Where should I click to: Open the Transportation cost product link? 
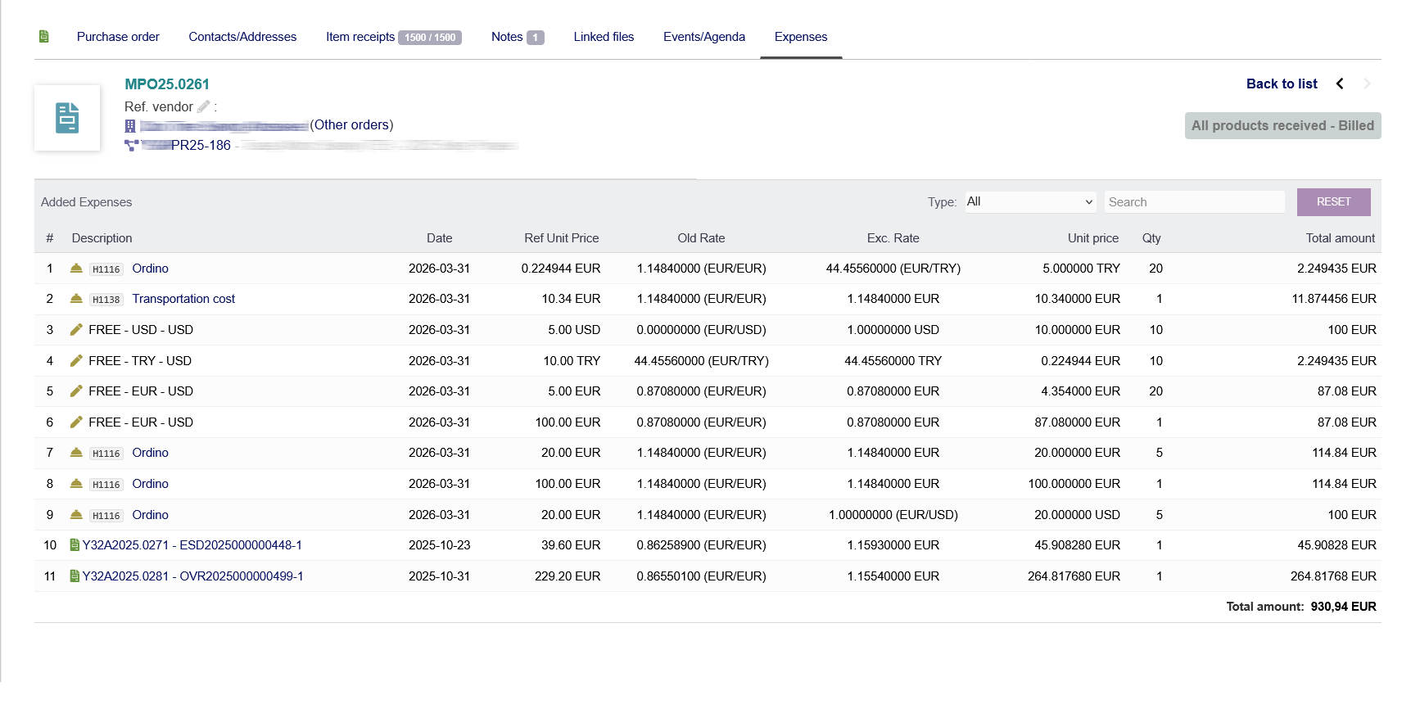[183, 299]
